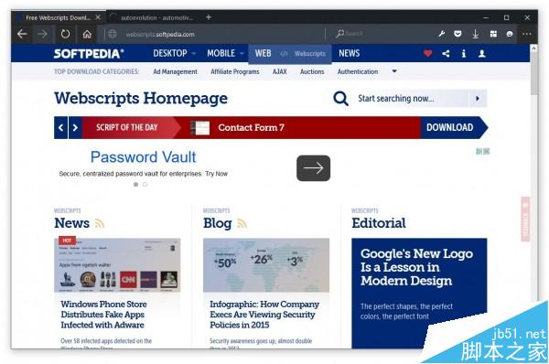Click the ad's dark arrow button
This screenshot has height=364, width=549.
pyautogui.click(x=313, y=168)
